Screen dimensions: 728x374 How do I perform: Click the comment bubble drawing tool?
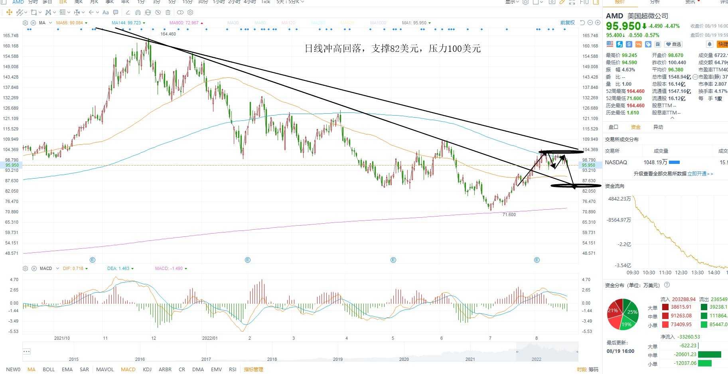[x=116, y=12]
